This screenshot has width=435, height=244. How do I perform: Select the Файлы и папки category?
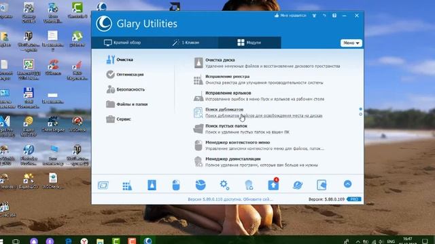click(127, 104)
